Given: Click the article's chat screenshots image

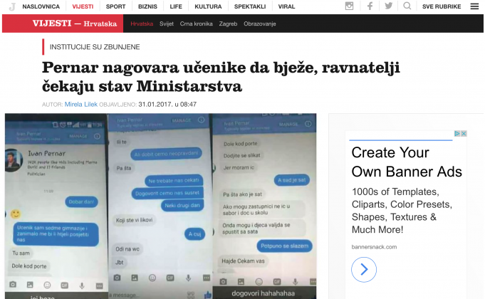Looking at the screenshot, I should point(160,206).
